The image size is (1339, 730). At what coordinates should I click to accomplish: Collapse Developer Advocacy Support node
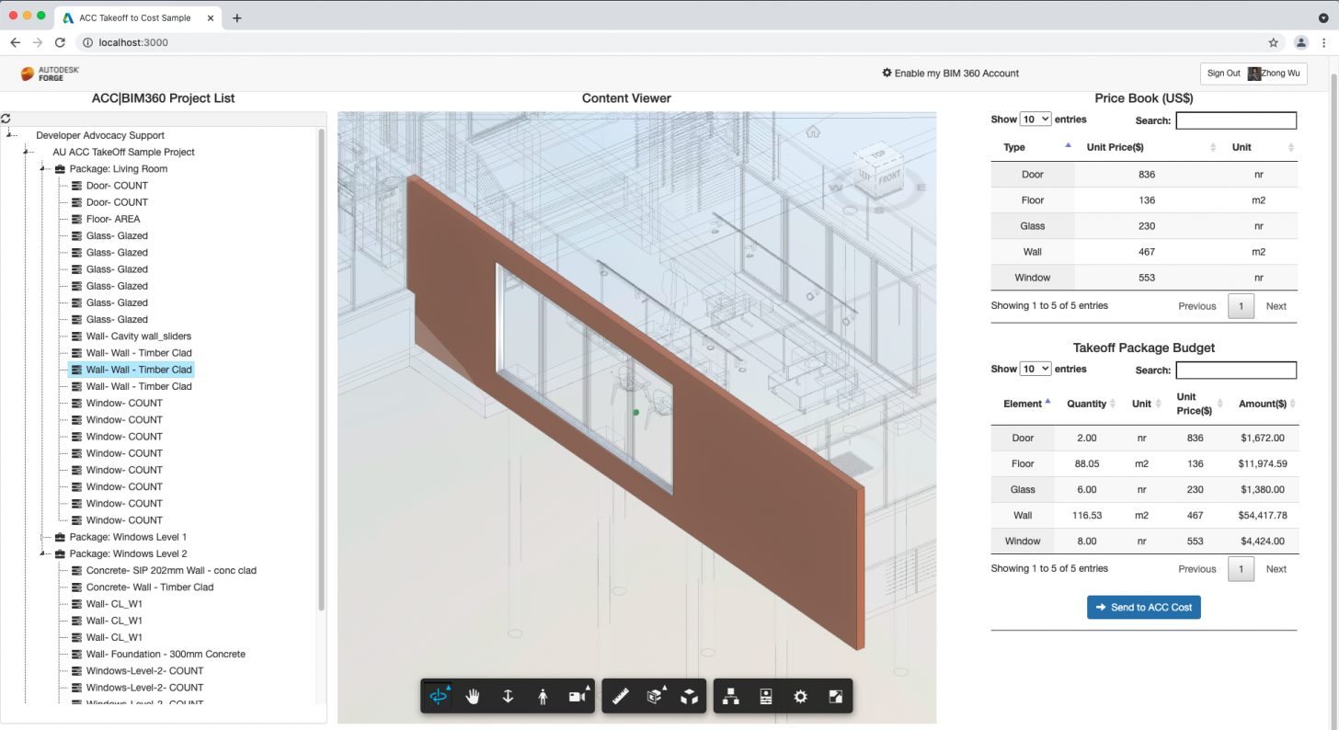(11, 135)
